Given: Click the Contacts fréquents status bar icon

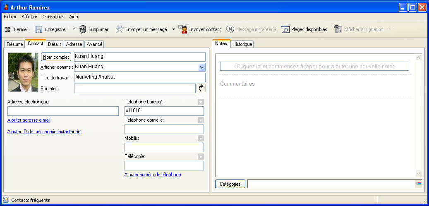Looking at the screenshot, I should pos(6,200).
